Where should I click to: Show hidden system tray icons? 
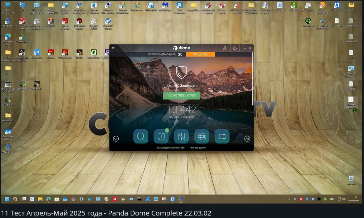tap(289, 199)
